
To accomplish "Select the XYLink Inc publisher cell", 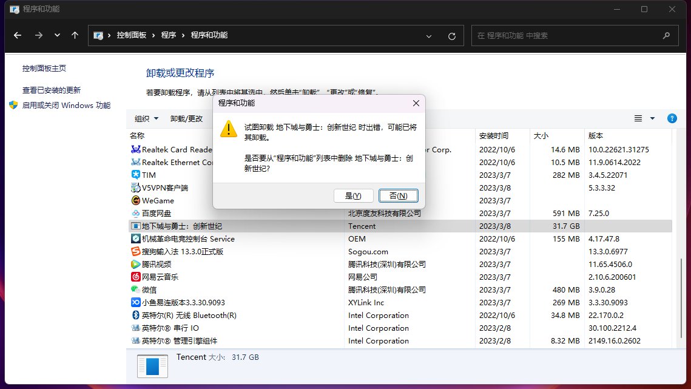I will pyautogui.click(x=366, y=302).
